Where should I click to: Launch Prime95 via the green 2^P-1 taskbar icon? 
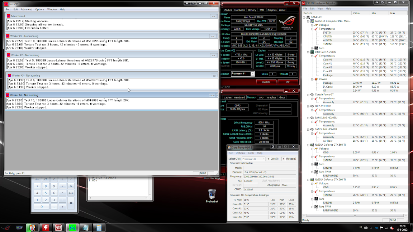pos(72,228)
